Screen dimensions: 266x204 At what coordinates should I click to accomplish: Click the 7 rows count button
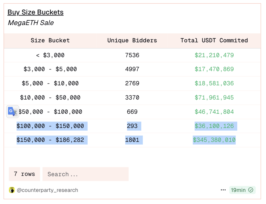(x=24, y=174)
